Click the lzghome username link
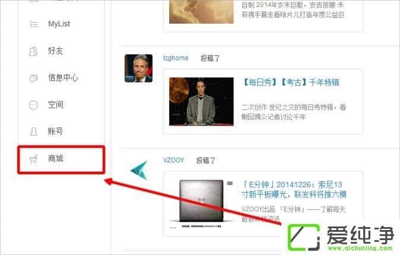 tap(176, 58)
